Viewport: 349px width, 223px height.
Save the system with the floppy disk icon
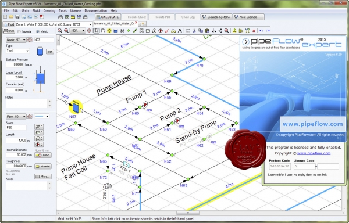tap(17, 17)
